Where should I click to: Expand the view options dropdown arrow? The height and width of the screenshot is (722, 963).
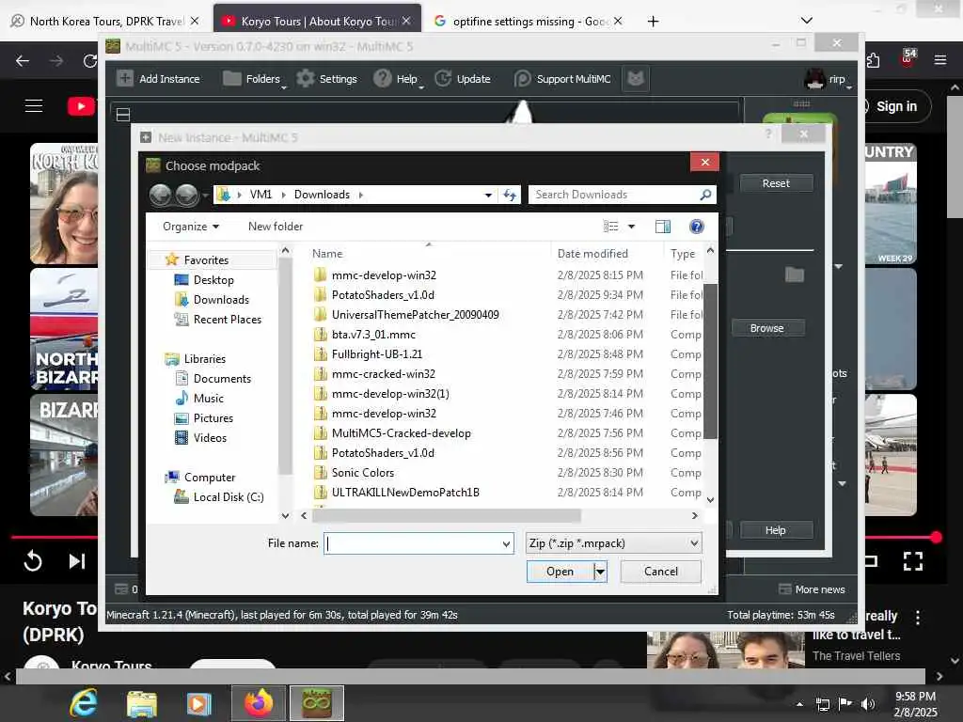coord(631,227)
